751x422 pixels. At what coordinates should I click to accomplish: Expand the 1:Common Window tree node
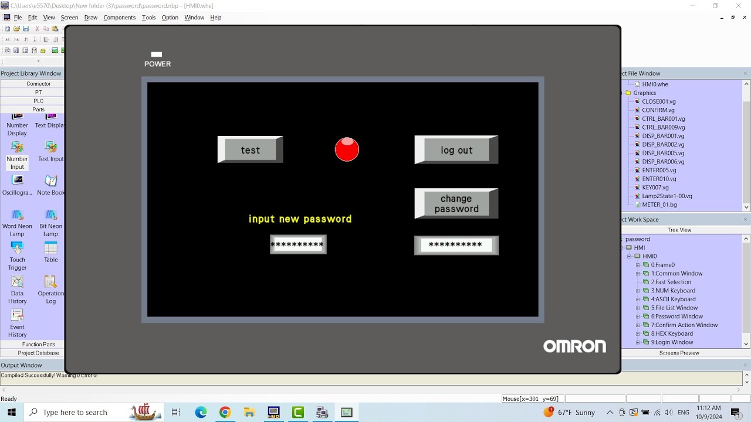tap(638, 274)
